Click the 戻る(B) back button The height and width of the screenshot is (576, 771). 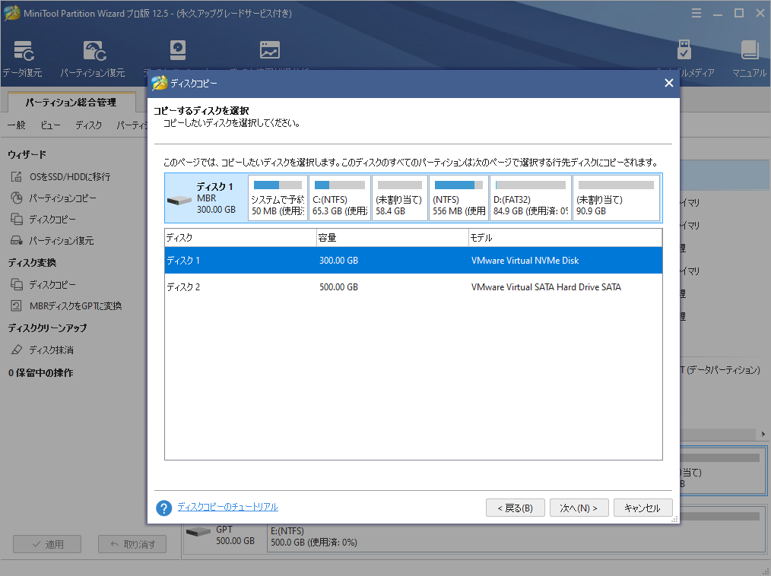(x=516, y=508)
